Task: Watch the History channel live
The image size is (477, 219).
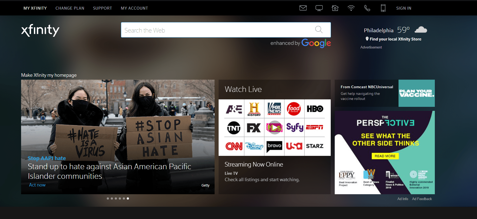Action: pos(254,109)
